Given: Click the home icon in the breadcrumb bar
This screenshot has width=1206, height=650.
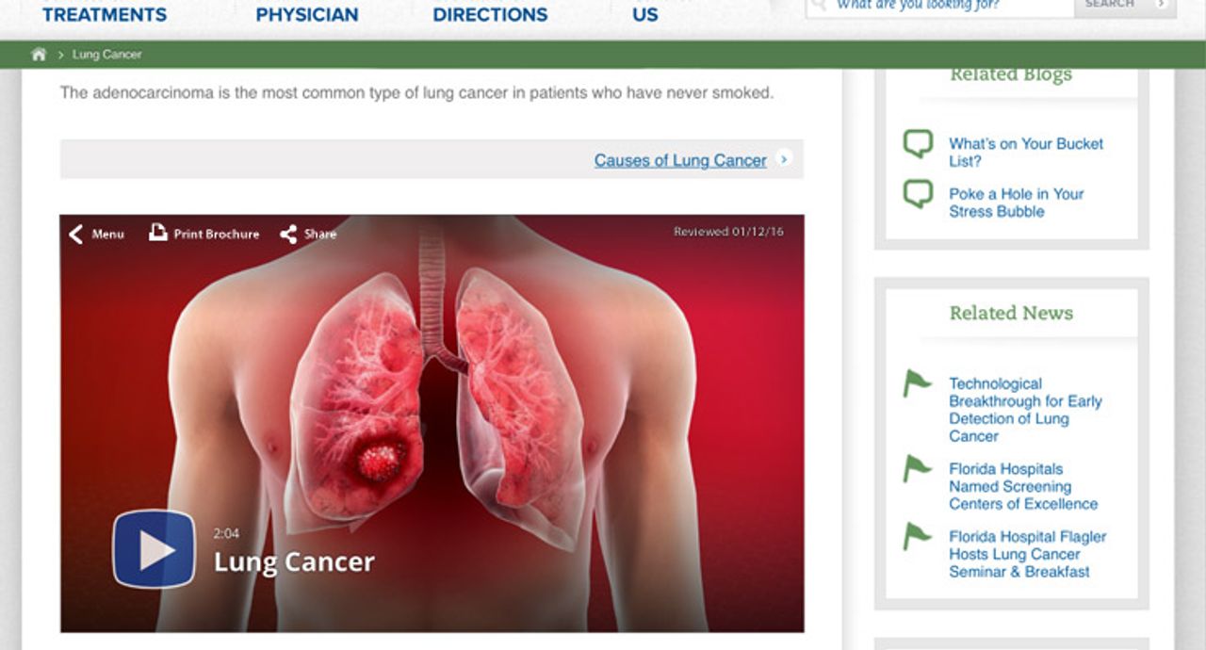Looking at the screenshot, I should (x=38, y=54).
